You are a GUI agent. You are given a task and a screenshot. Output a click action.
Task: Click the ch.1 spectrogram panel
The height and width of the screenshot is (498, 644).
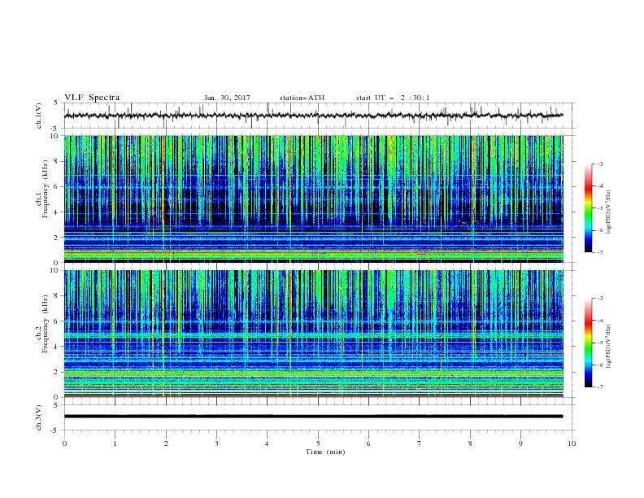314,199
